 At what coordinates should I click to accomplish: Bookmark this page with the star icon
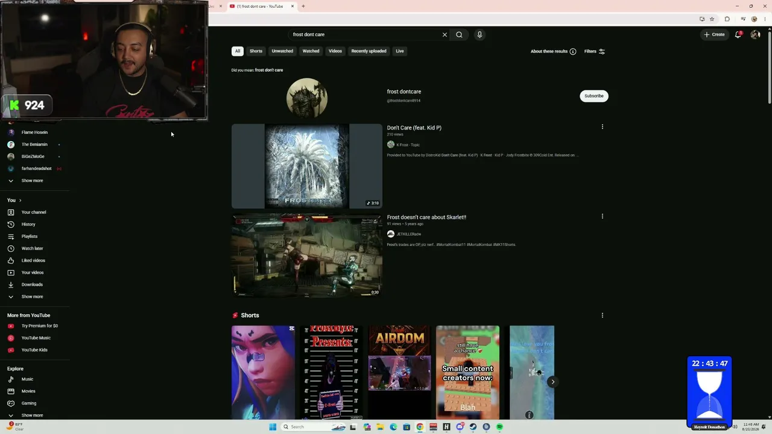coord(712,19)
